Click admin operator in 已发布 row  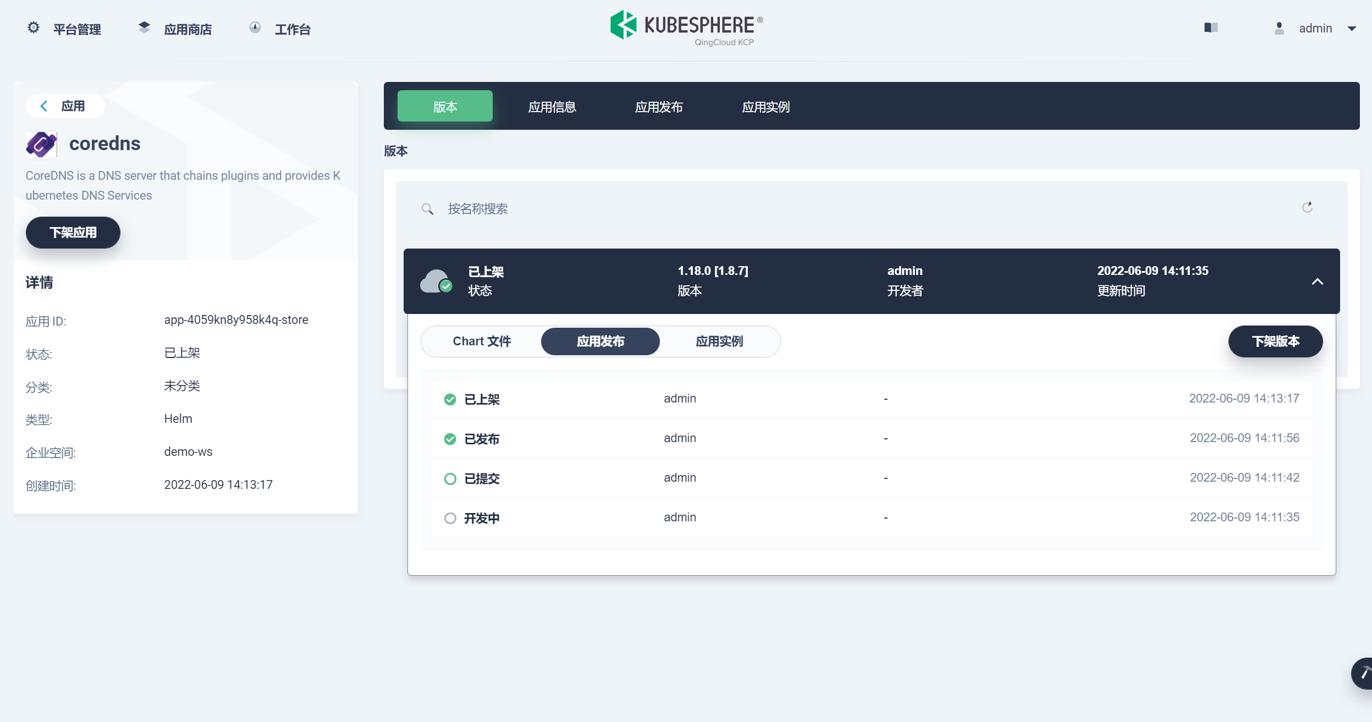(680, 438)
